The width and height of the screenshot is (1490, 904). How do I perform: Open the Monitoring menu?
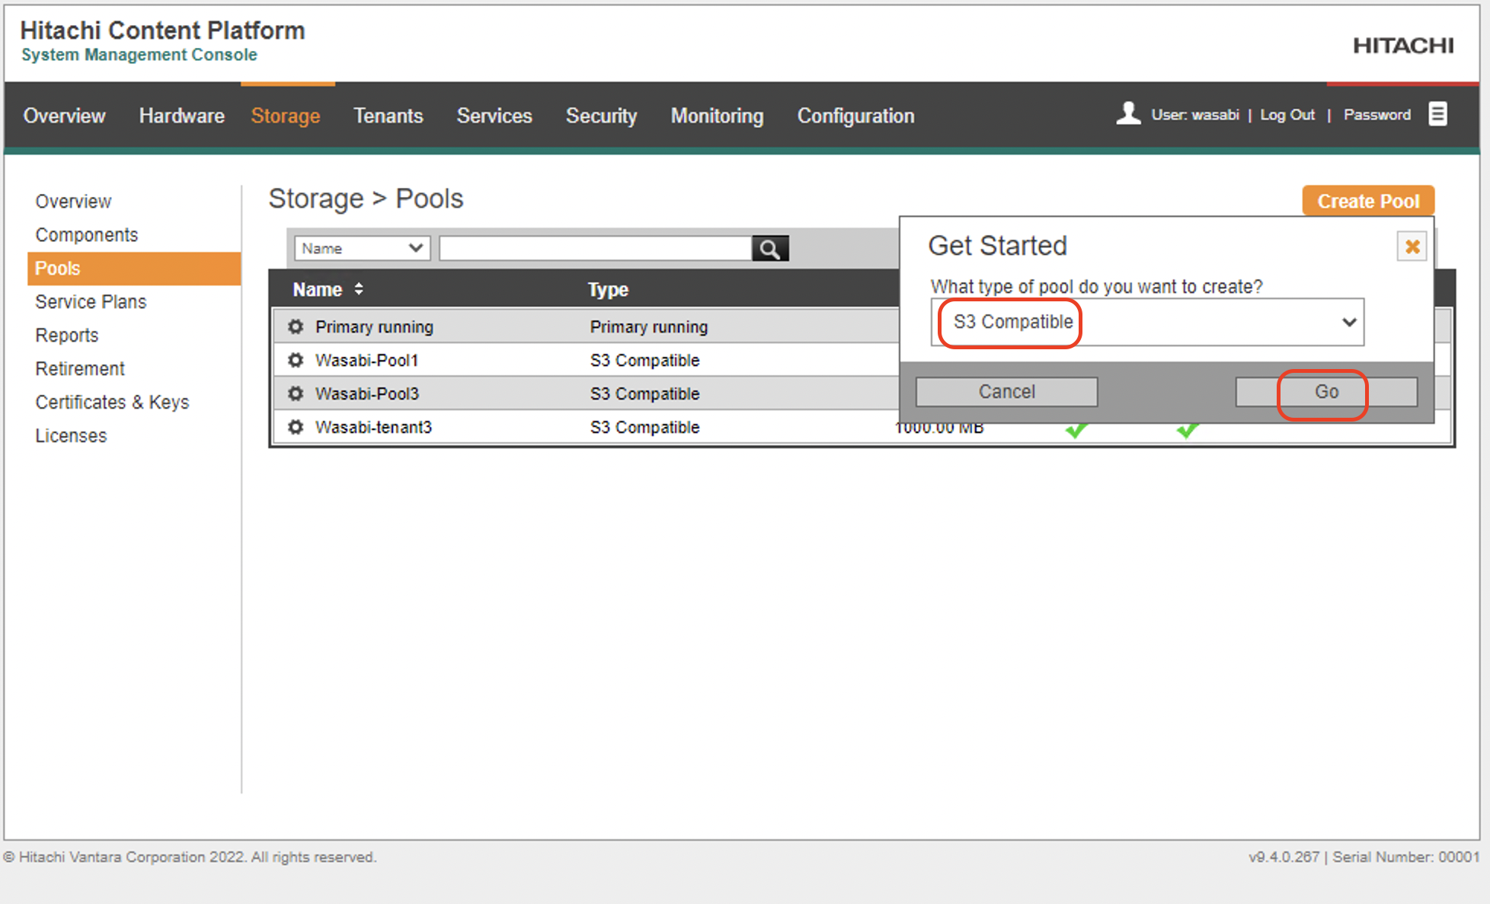point(717,116)
